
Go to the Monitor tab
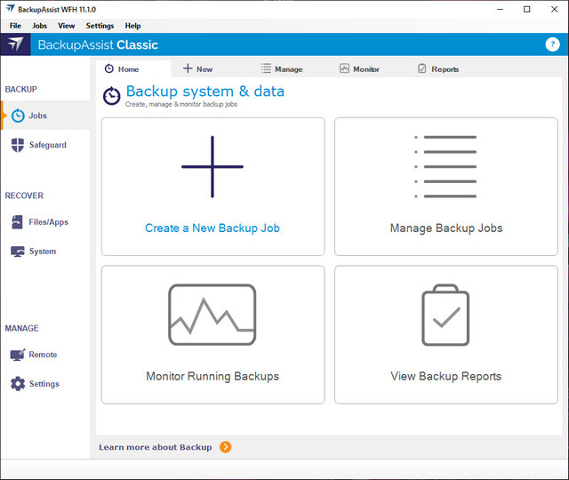click(359, 68)
